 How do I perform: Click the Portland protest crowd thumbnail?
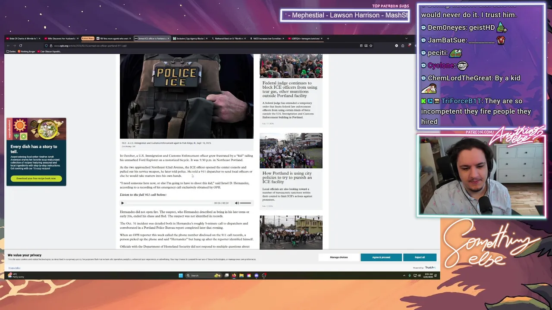pyautogui.click(x=291, y=66)
